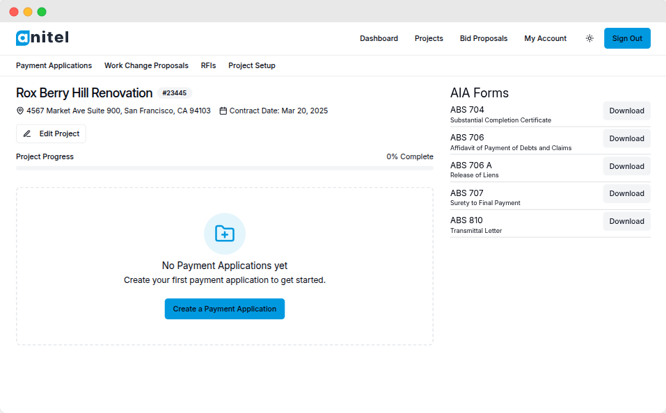Download the ABS 704 Substantial Completion Certificate
This screenshot has height=413, width=666.
click(x=626, y=111)
